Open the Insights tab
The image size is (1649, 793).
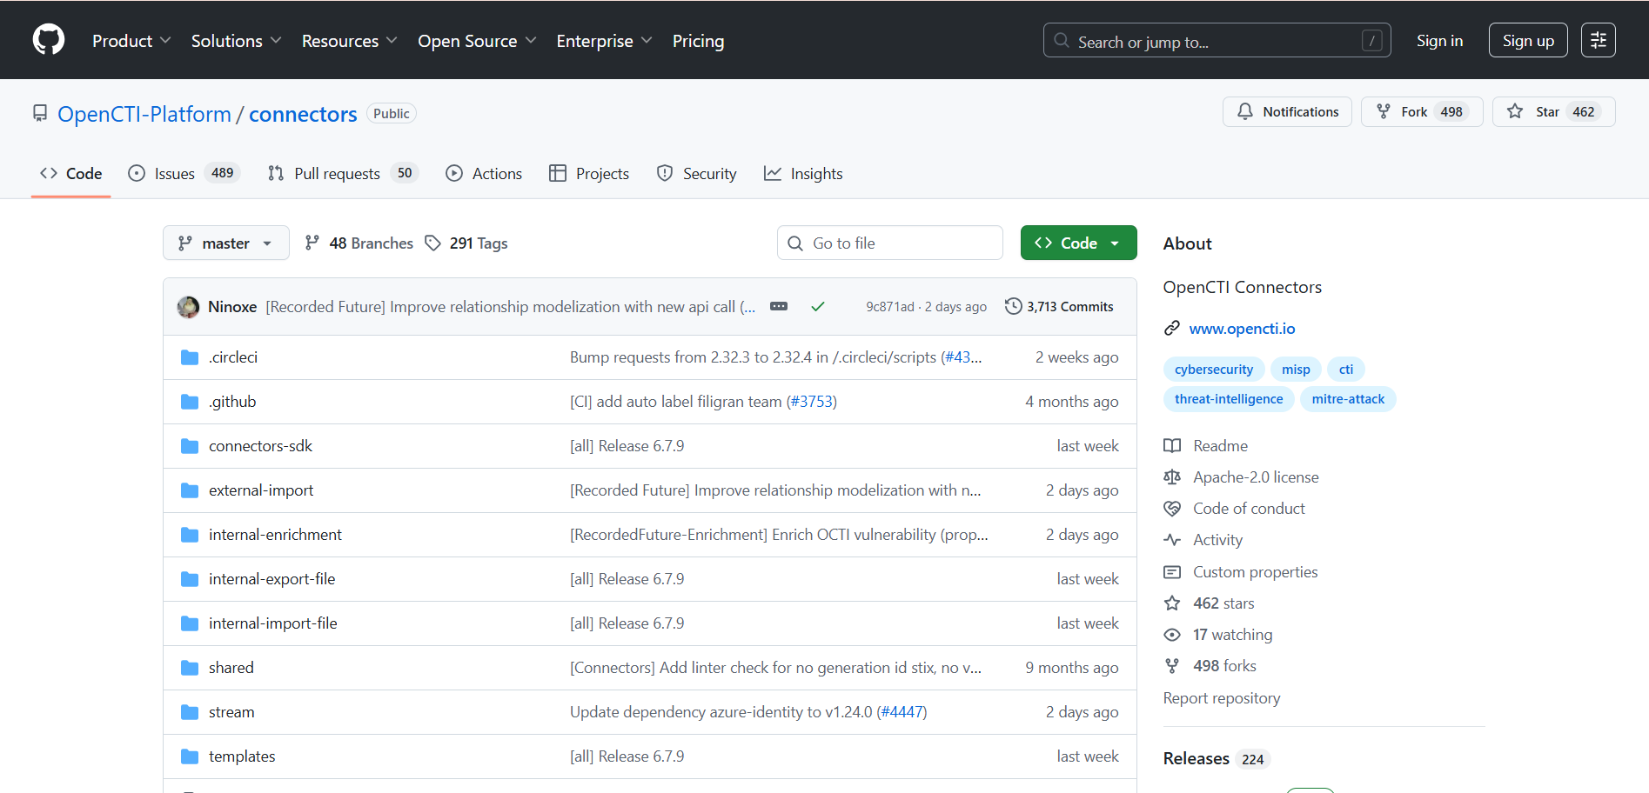tap(803, 173)
